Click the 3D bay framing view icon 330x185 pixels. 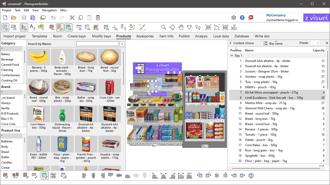(225, 27)
